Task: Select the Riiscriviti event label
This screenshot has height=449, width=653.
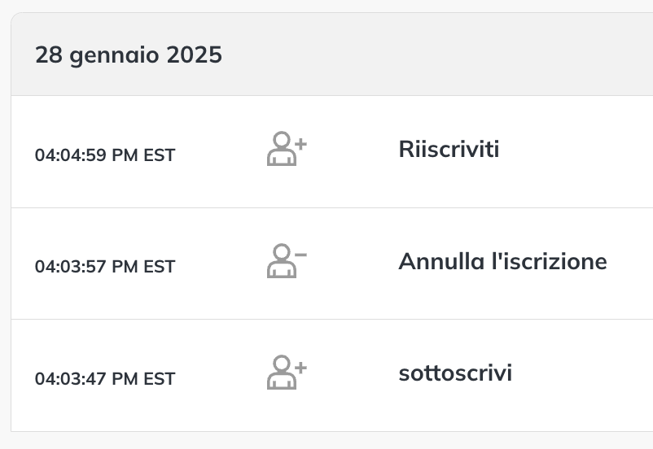Action: click(449, 149)
